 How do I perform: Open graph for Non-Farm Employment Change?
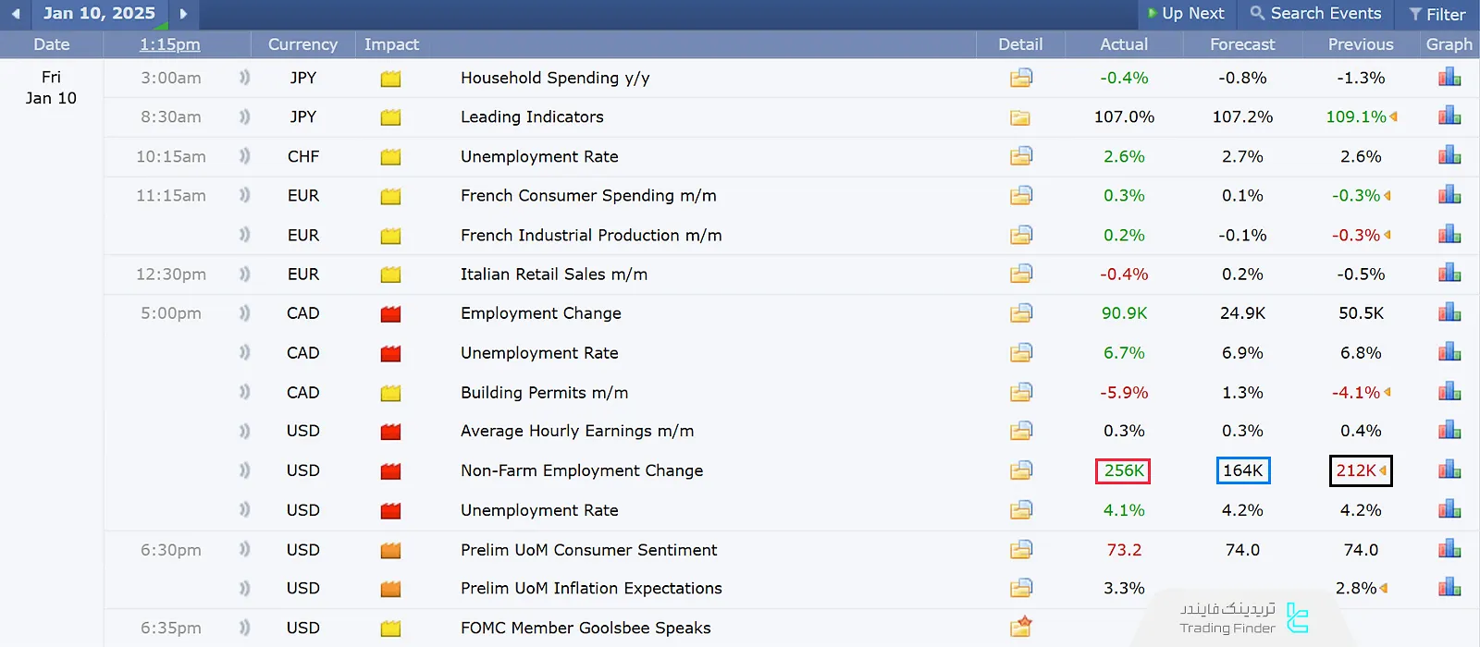click(1449, 470)
